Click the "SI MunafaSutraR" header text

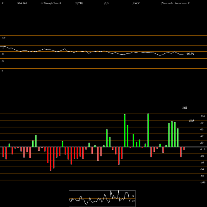(51, 3)
